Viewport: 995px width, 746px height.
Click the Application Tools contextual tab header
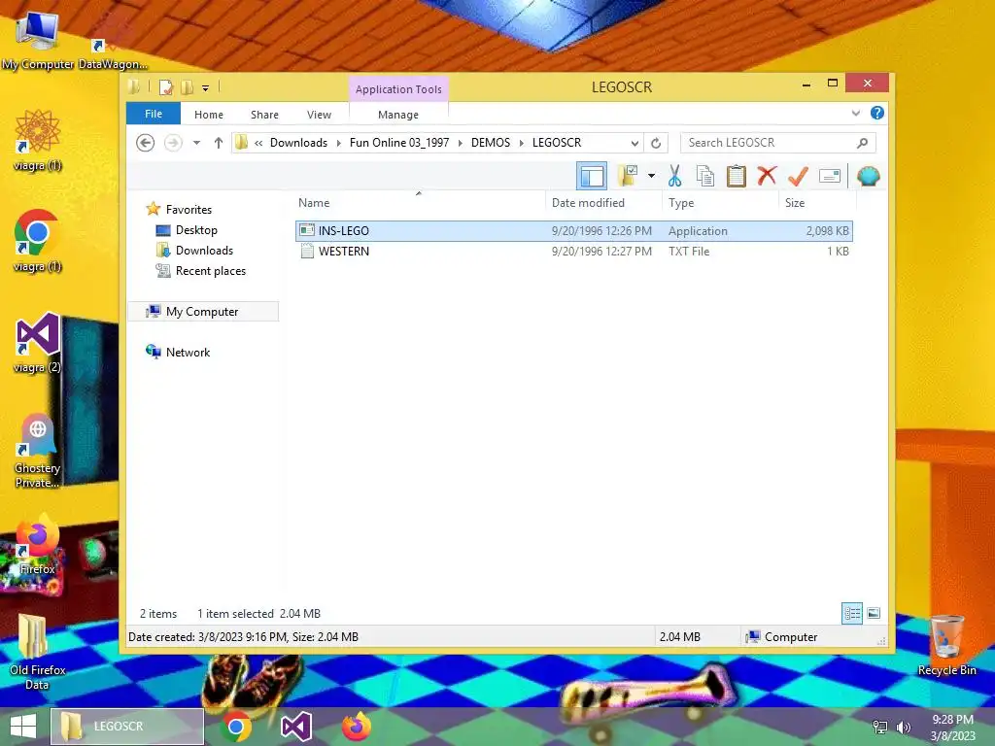398,88
